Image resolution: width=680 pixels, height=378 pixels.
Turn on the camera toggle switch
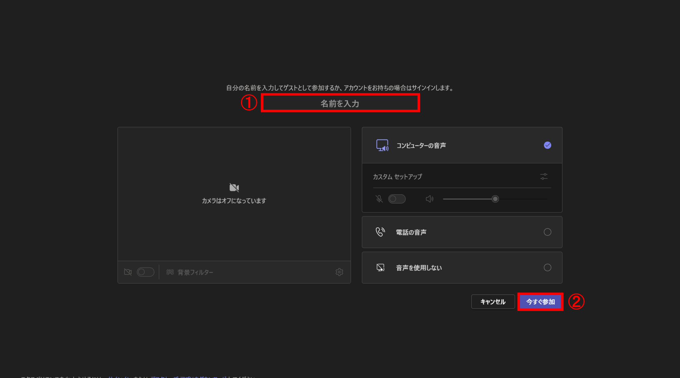pos(145,272)
